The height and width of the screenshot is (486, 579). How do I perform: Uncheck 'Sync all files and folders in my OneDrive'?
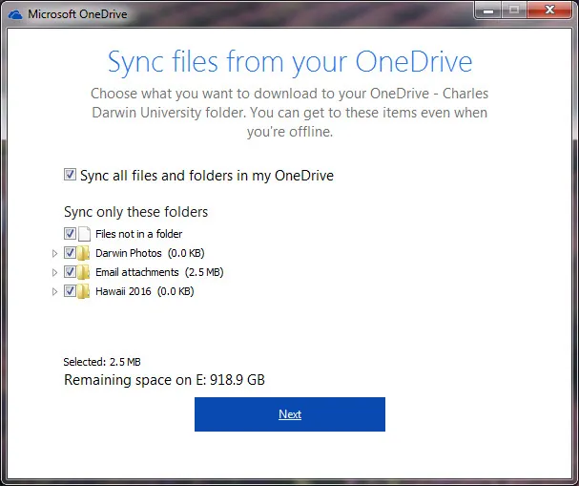70,175
